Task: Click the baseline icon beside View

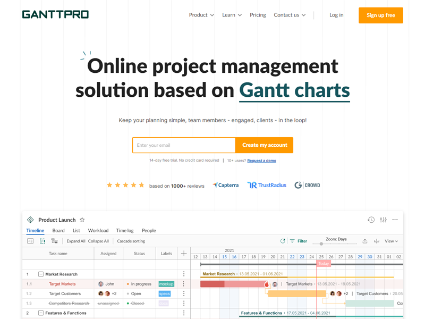Action: point(377,241)
